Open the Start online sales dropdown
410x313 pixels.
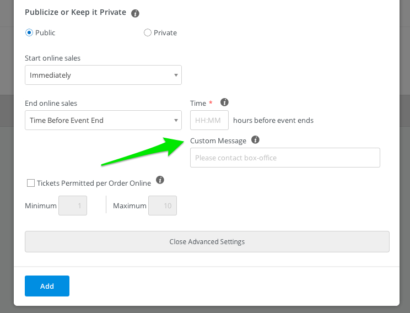(x=103, y=75)
